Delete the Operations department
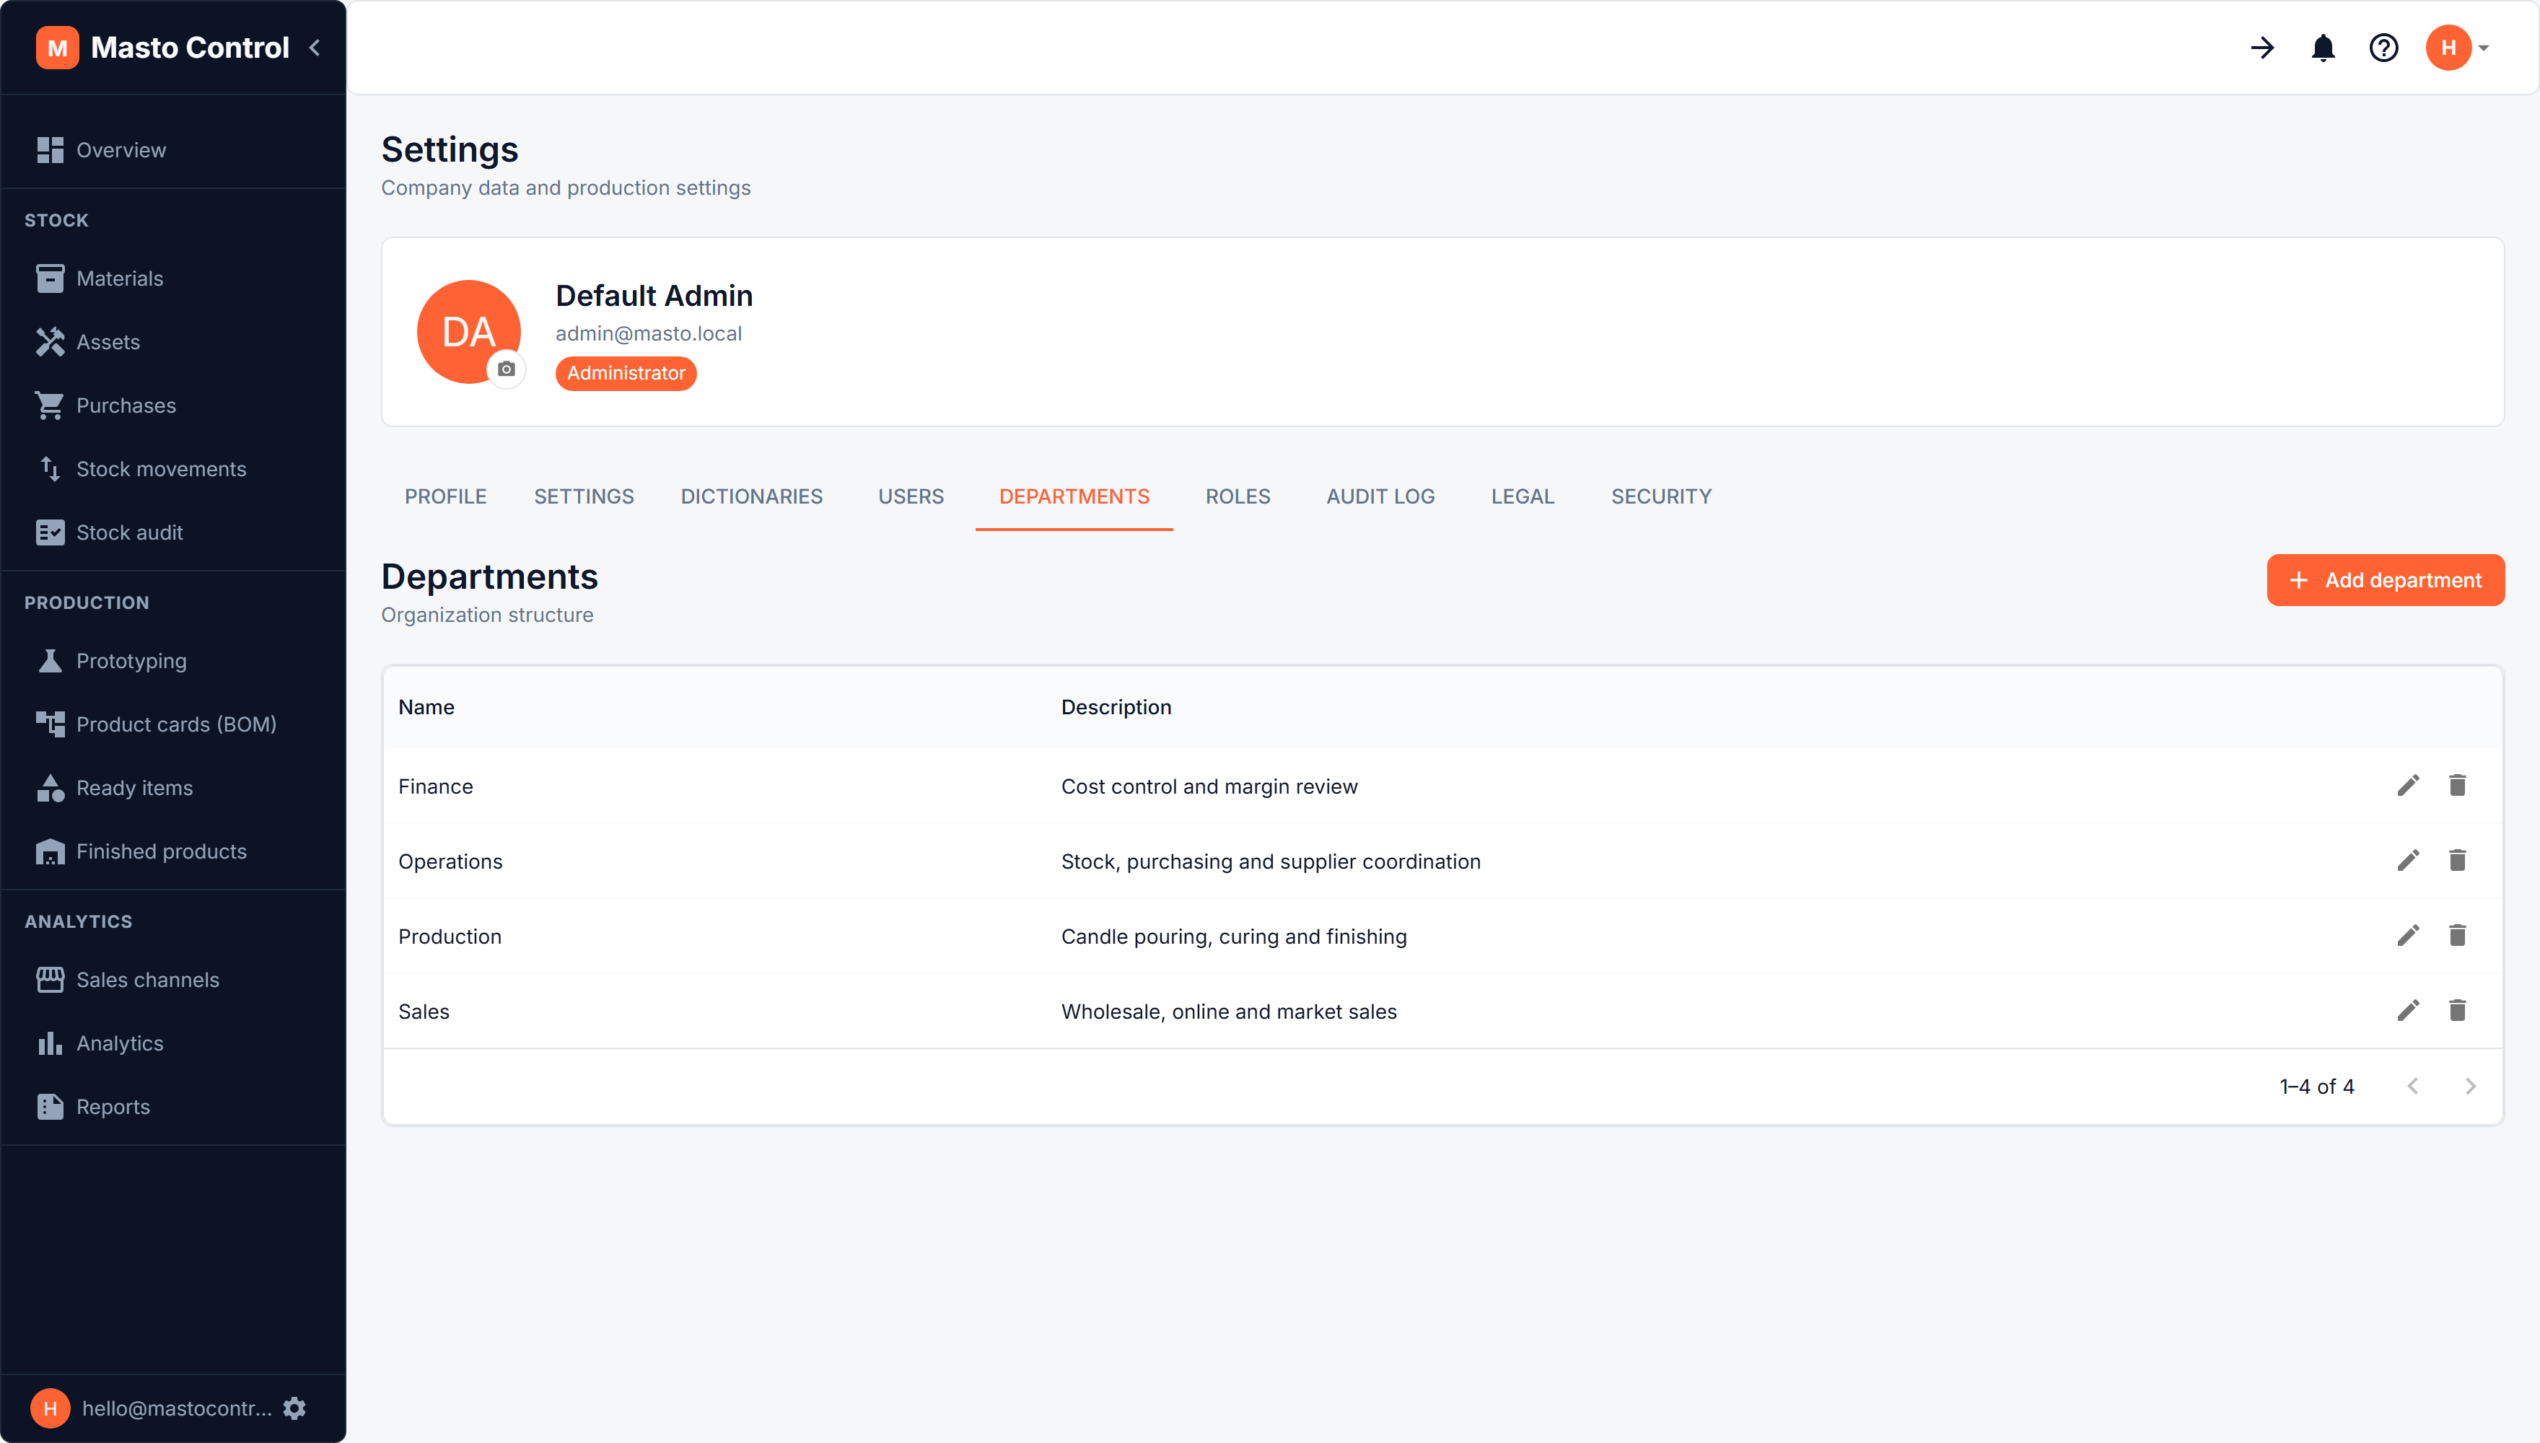2540x1443 pixels. (2457, 860)
